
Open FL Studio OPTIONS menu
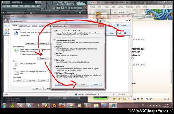27,6
